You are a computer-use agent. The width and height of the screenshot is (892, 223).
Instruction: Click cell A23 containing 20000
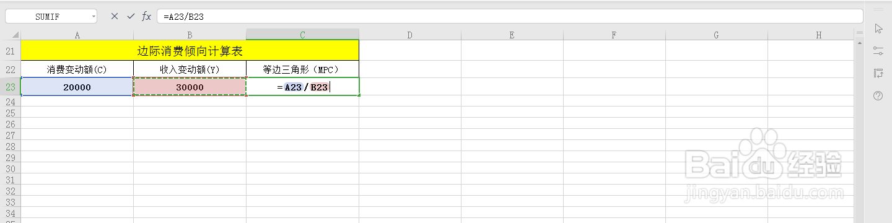pyautogui.click(x=77, y=87)
